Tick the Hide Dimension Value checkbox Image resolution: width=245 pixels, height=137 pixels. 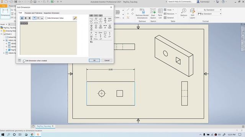(x=46, y=18)
